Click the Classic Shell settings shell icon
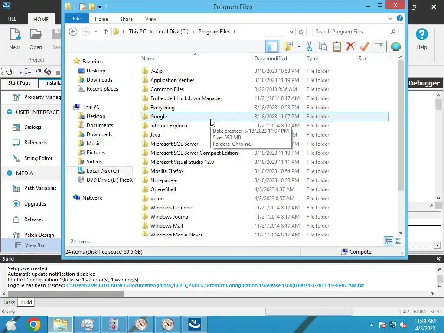This screenshot has width=444, height=333. (395, 46)
